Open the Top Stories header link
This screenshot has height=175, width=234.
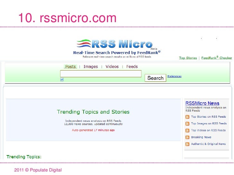coord(188,58)
